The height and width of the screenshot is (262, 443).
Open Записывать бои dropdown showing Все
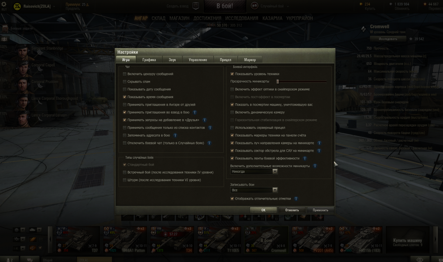(x=254, y=190)
